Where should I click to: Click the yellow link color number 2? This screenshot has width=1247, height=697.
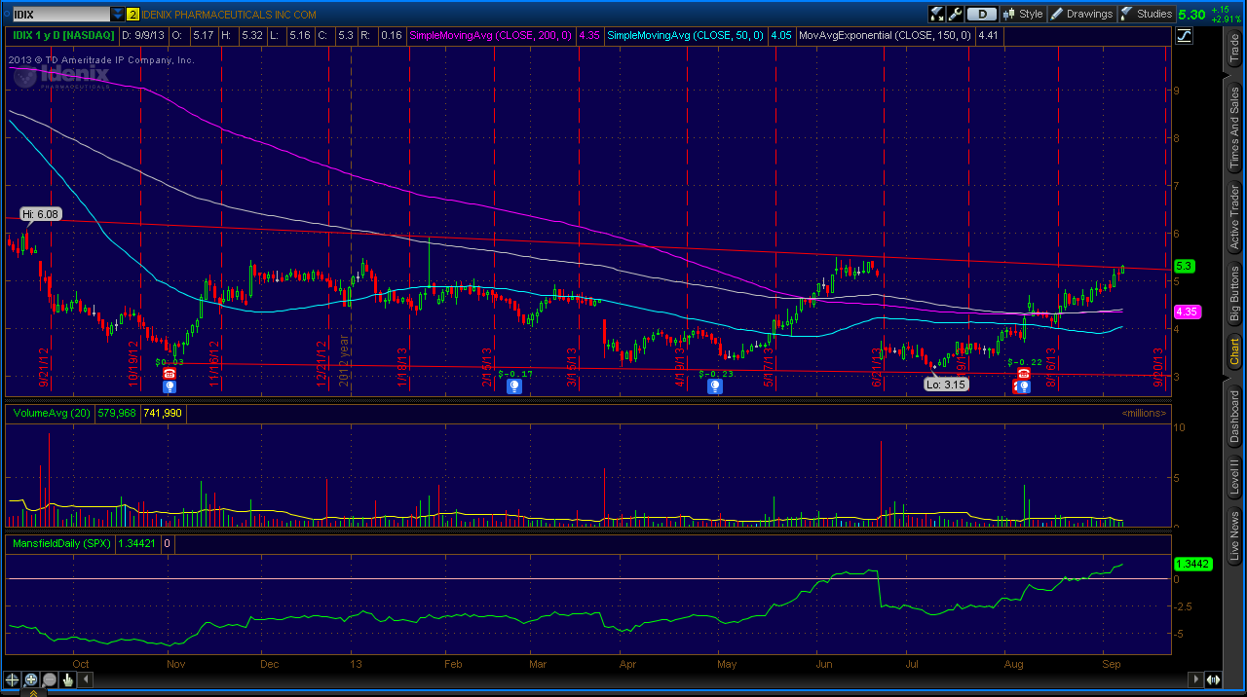[133, 15]
